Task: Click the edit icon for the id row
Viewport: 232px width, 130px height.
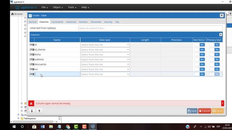Action: [x=31, y=45]
